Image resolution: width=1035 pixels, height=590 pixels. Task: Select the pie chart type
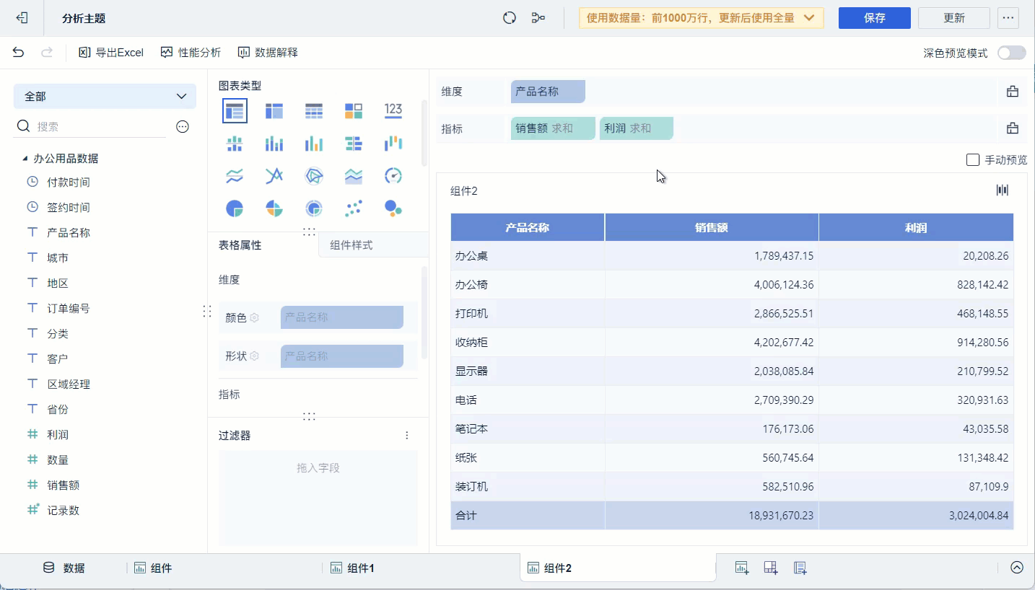(235, 209)
